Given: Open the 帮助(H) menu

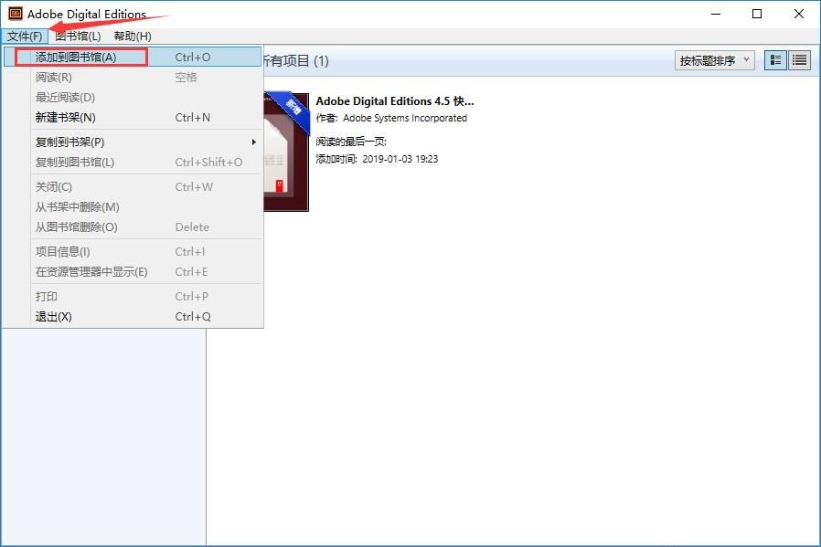Looking at the screenshot, I should (x=133, y=37).
